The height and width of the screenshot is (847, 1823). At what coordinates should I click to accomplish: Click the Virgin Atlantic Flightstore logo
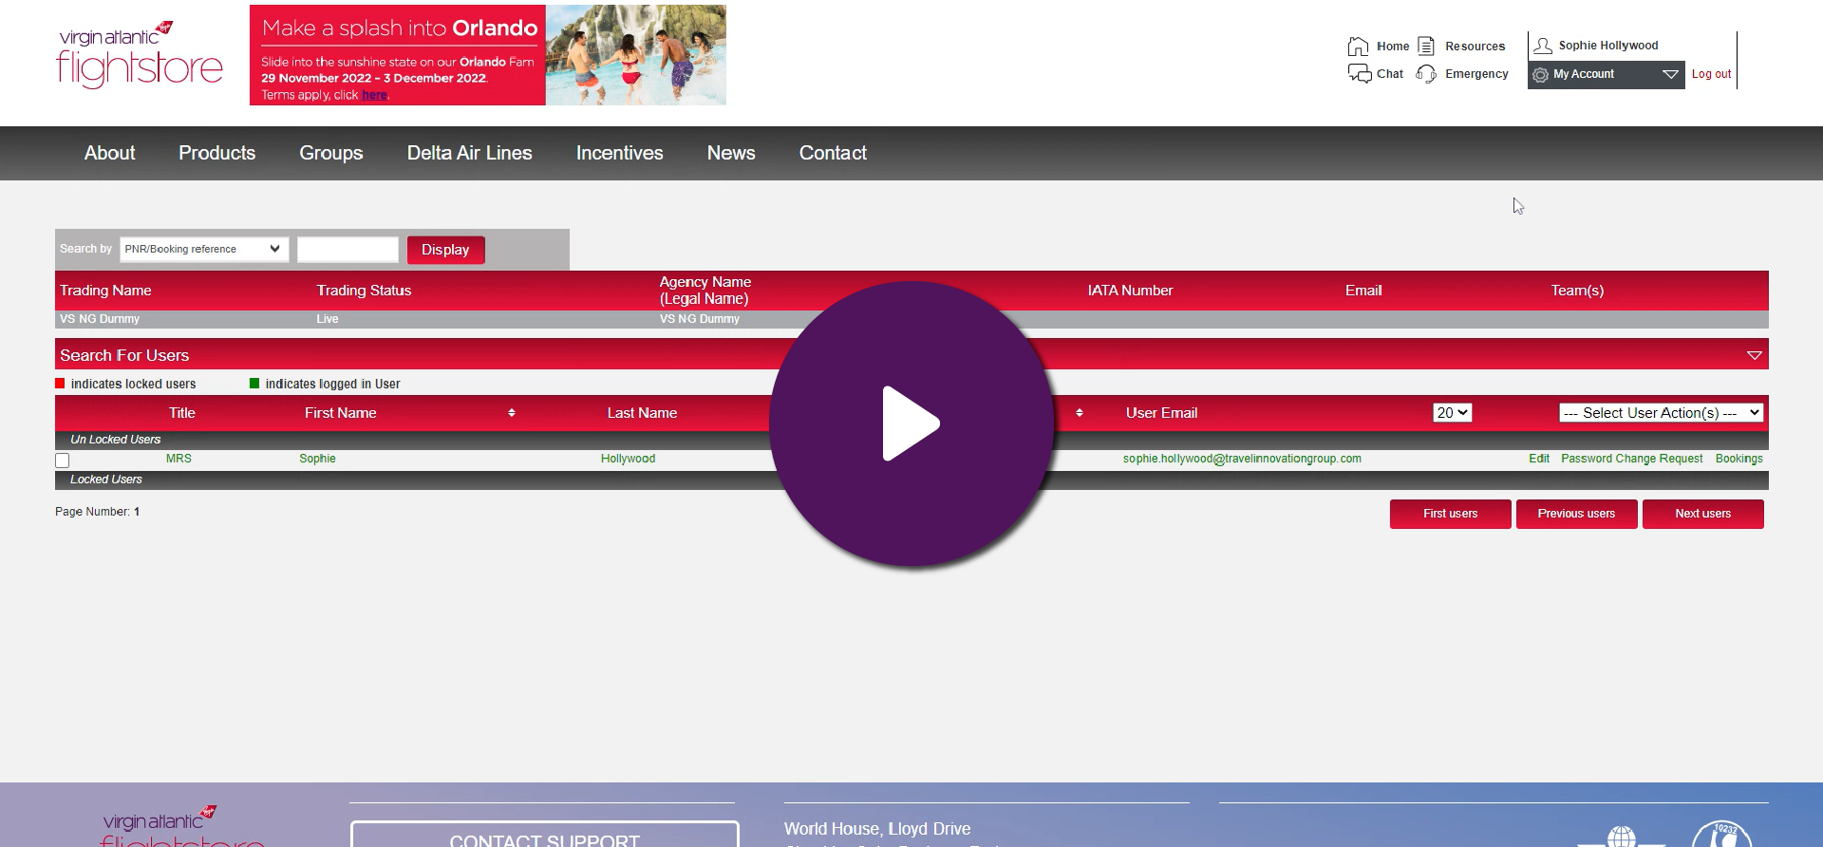pyautogui.click(x=140, y=55)
